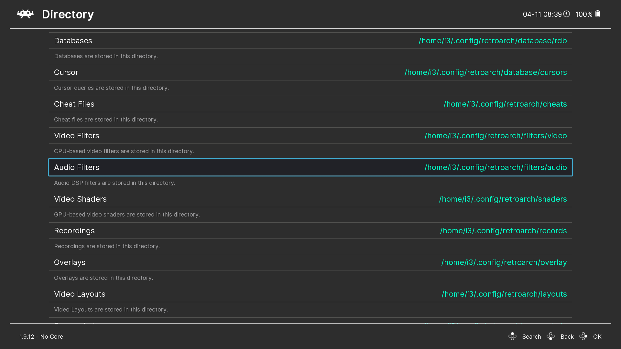
Task: Click the clock icon beside the time
Action: click(566, 14)
